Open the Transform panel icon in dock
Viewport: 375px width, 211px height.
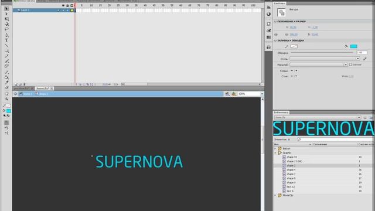pyautogui.click(x=268, y=24)
